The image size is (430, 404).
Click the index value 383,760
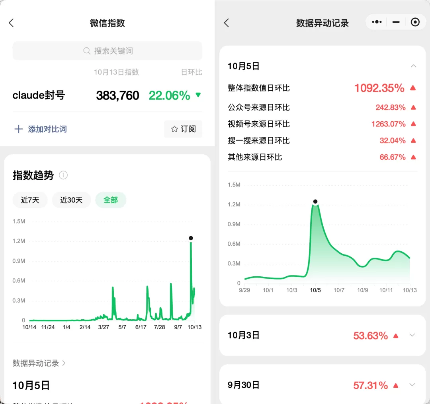pos(117,95)
